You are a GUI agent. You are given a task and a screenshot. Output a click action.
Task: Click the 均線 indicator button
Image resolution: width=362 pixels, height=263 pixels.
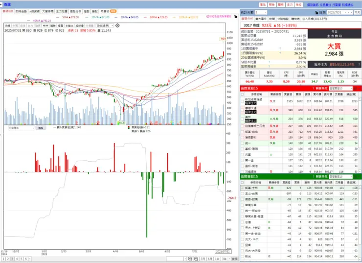(8, 25)
